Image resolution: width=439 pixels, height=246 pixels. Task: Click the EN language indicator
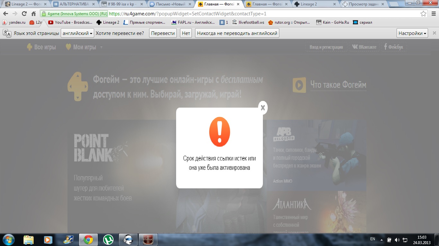372,239
